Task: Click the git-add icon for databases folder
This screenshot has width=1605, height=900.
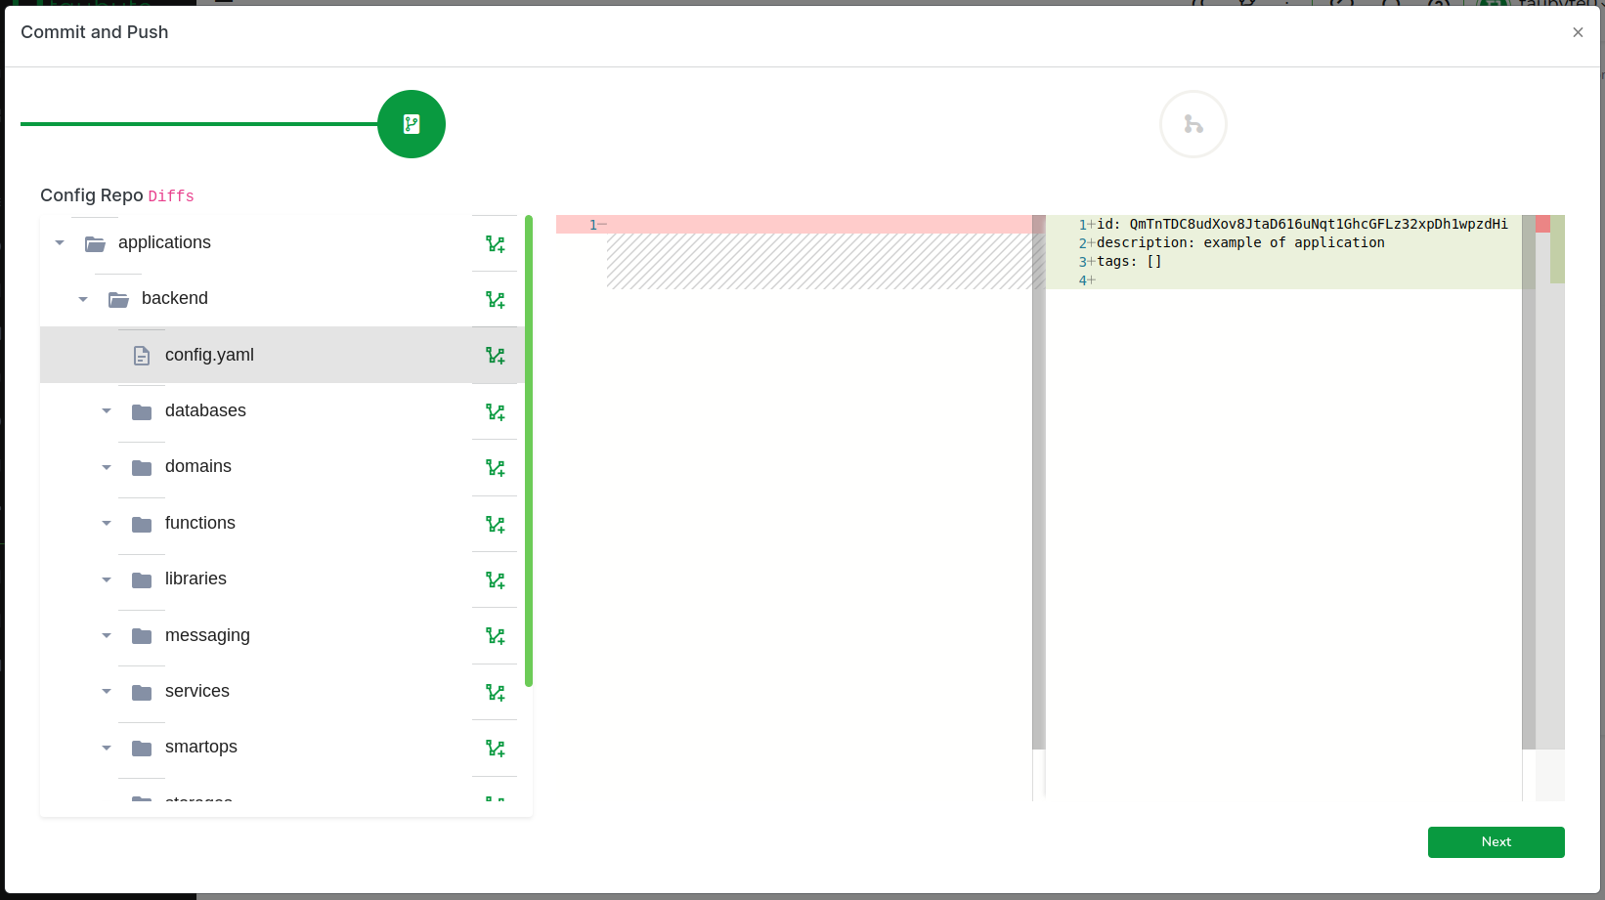Action: (x=496, y=412)
